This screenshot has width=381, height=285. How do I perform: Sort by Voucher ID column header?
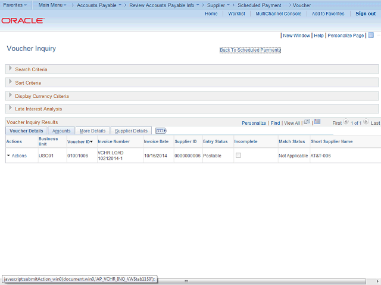(79, 142)
